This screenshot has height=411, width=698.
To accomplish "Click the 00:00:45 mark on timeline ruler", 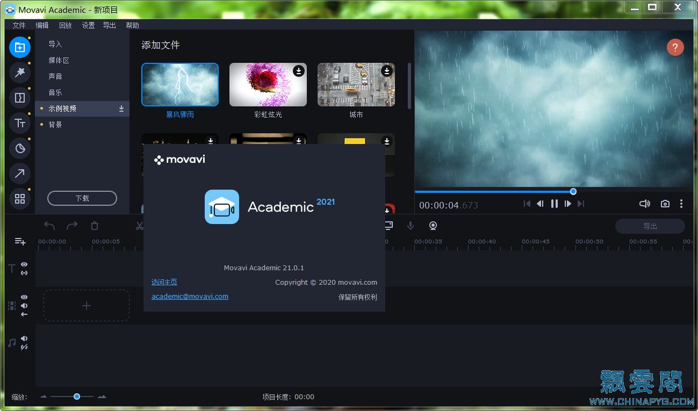I will click(x=536, y=242).
